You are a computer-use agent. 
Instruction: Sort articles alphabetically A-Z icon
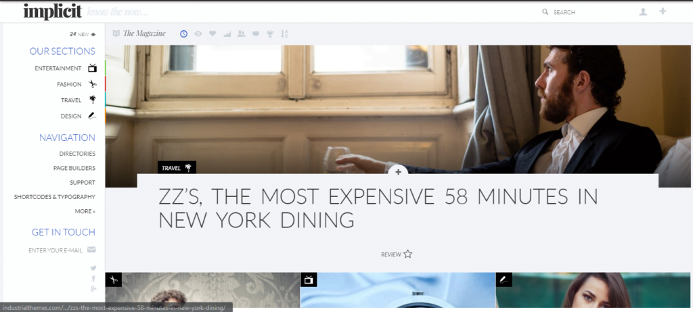pos(285,34)
